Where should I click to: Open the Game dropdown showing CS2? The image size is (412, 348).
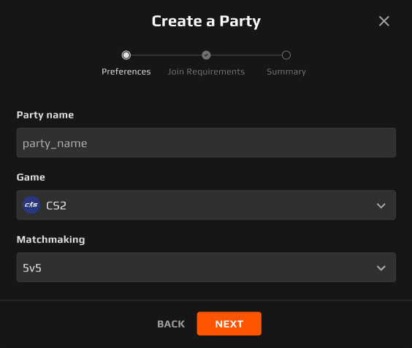pos(206,205)
